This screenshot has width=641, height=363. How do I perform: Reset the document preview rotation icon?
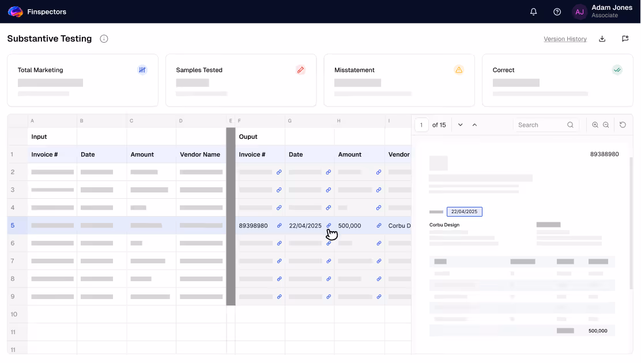(623, 125)
